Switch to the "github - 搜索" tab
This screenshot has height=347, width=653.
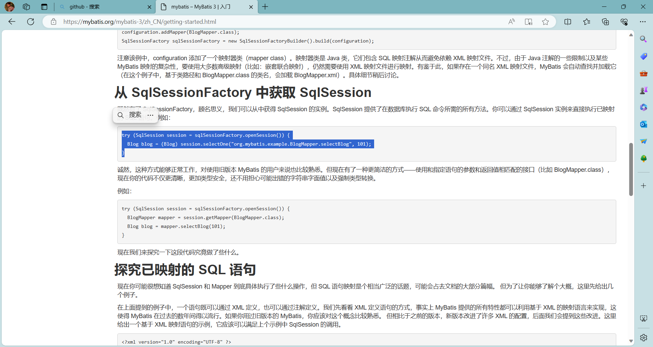click(105, 7)
